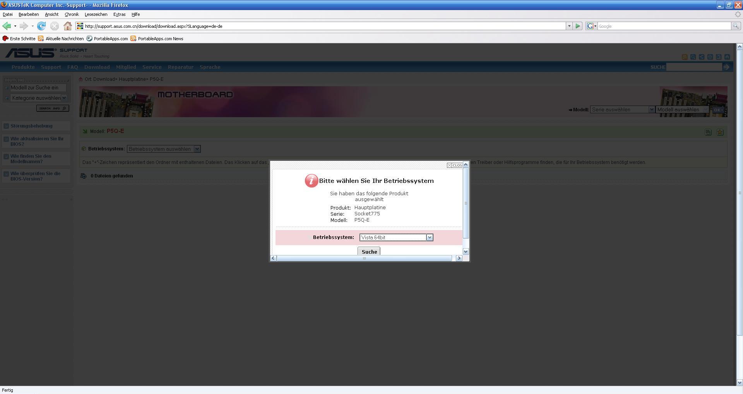Open the Sprache nav item
The image size is (743, 394).
click(210, 67)
